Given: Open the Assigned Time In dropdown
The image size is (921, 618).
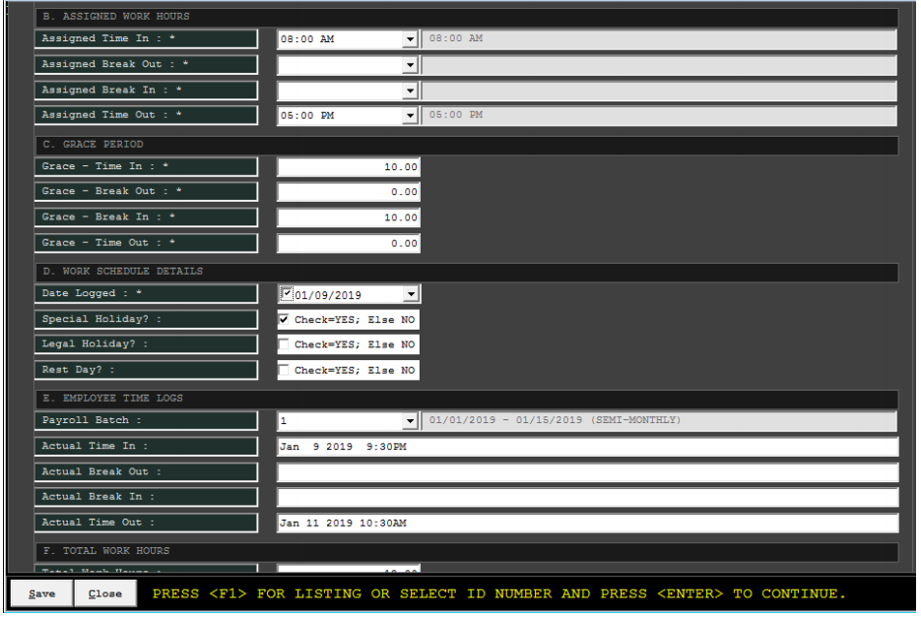Looking at the screenshot, I should pos(411,39).
